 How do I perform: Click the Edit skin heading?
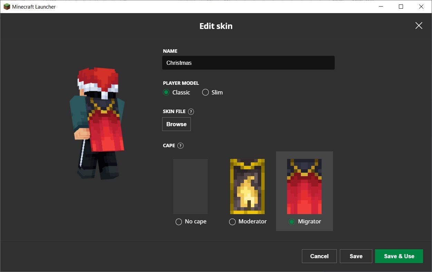(x=216, y=26)
